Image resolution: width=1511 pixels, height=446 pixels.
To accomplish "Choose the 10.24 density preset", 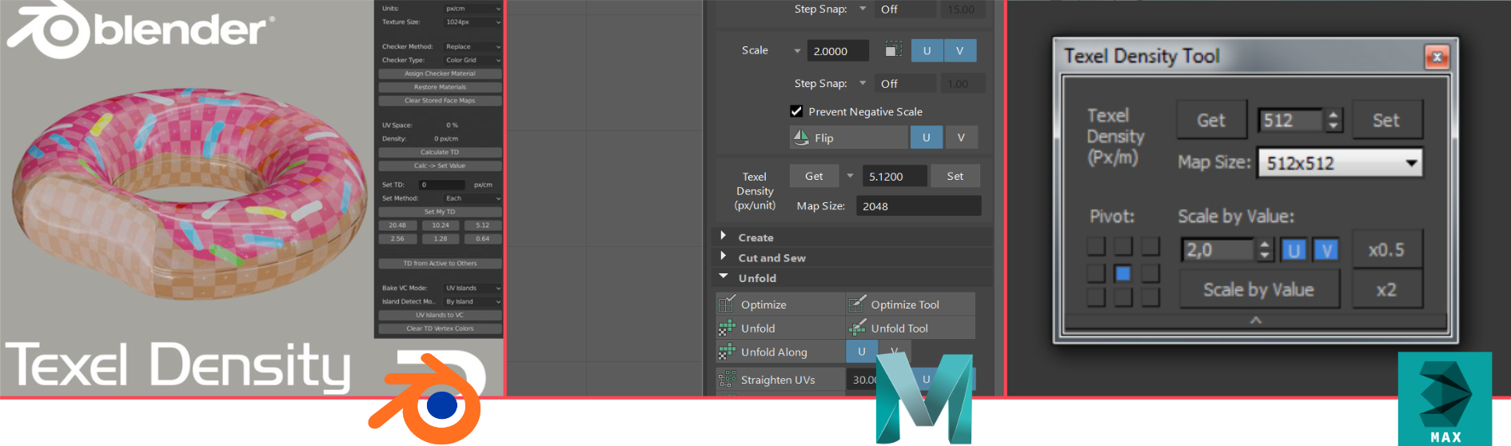I will pyautogui.click(x=440, y=225).
